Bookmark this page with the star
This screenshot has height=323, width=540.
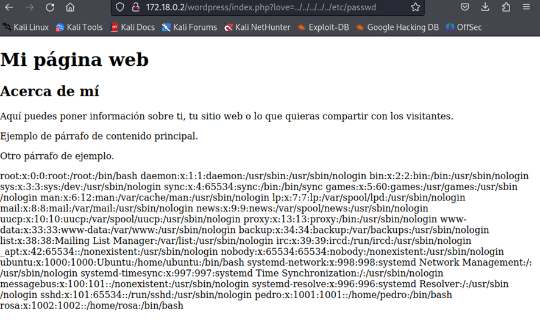tap(415, 7)
